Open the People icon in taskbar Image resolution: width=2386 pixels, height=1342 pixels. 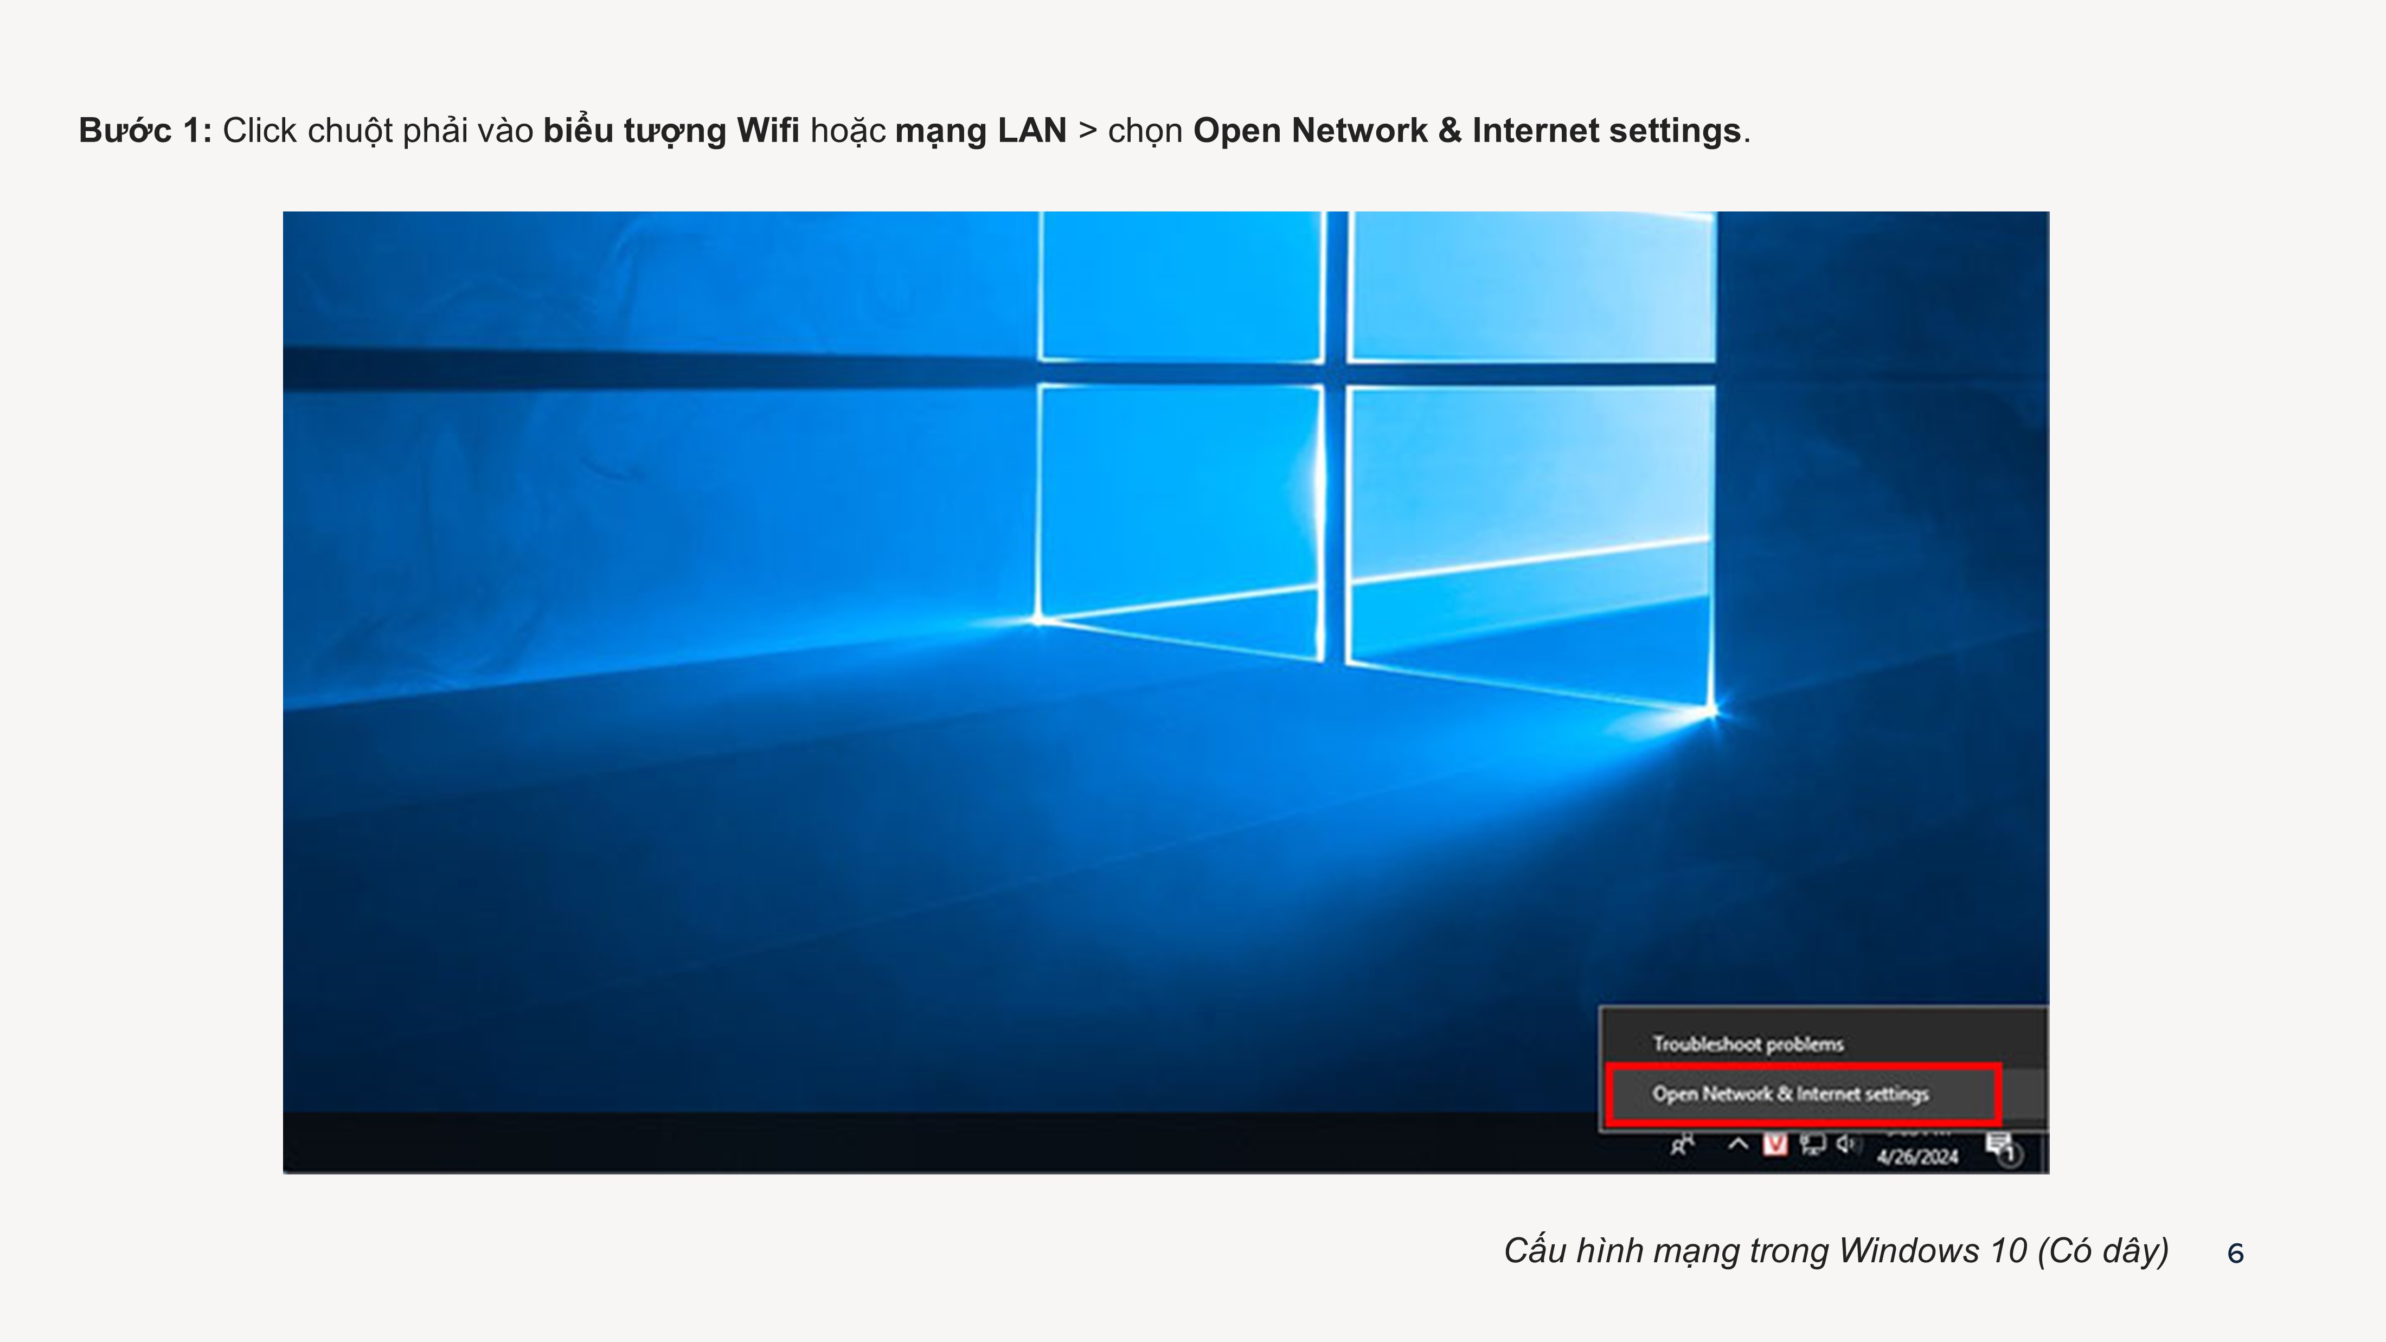1682,1146
